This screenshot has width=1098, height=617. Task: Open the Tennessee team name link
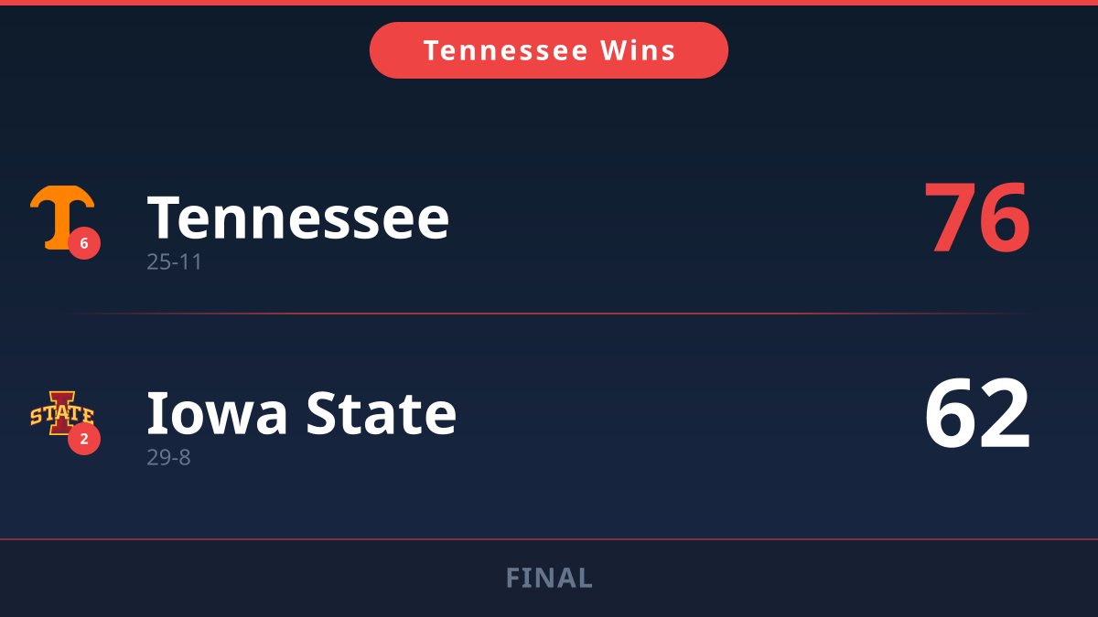(298, 218)
